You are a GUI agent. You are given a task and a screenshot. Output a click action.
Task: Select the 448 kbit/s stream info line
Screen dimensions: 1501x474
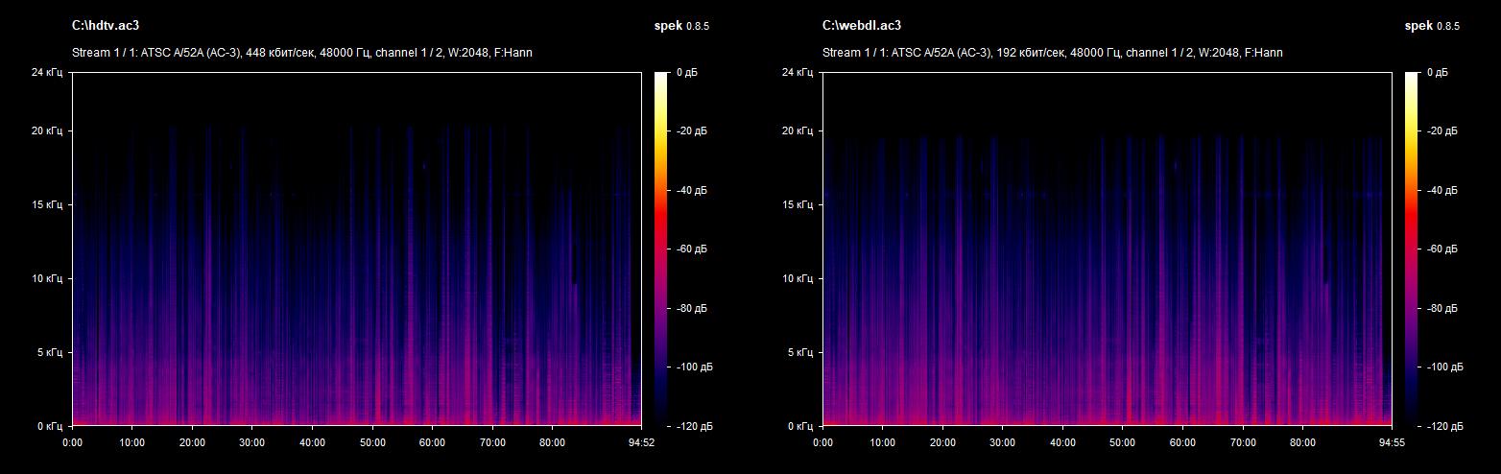[x=301, y=53]
